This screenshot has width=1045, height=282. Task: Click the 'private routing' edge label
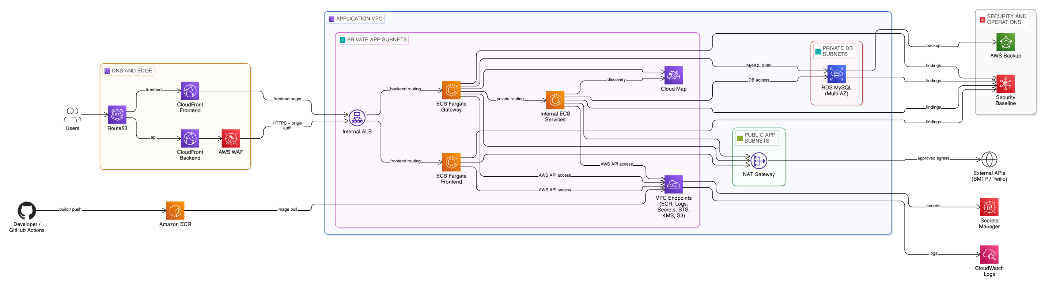click(510, 99)
